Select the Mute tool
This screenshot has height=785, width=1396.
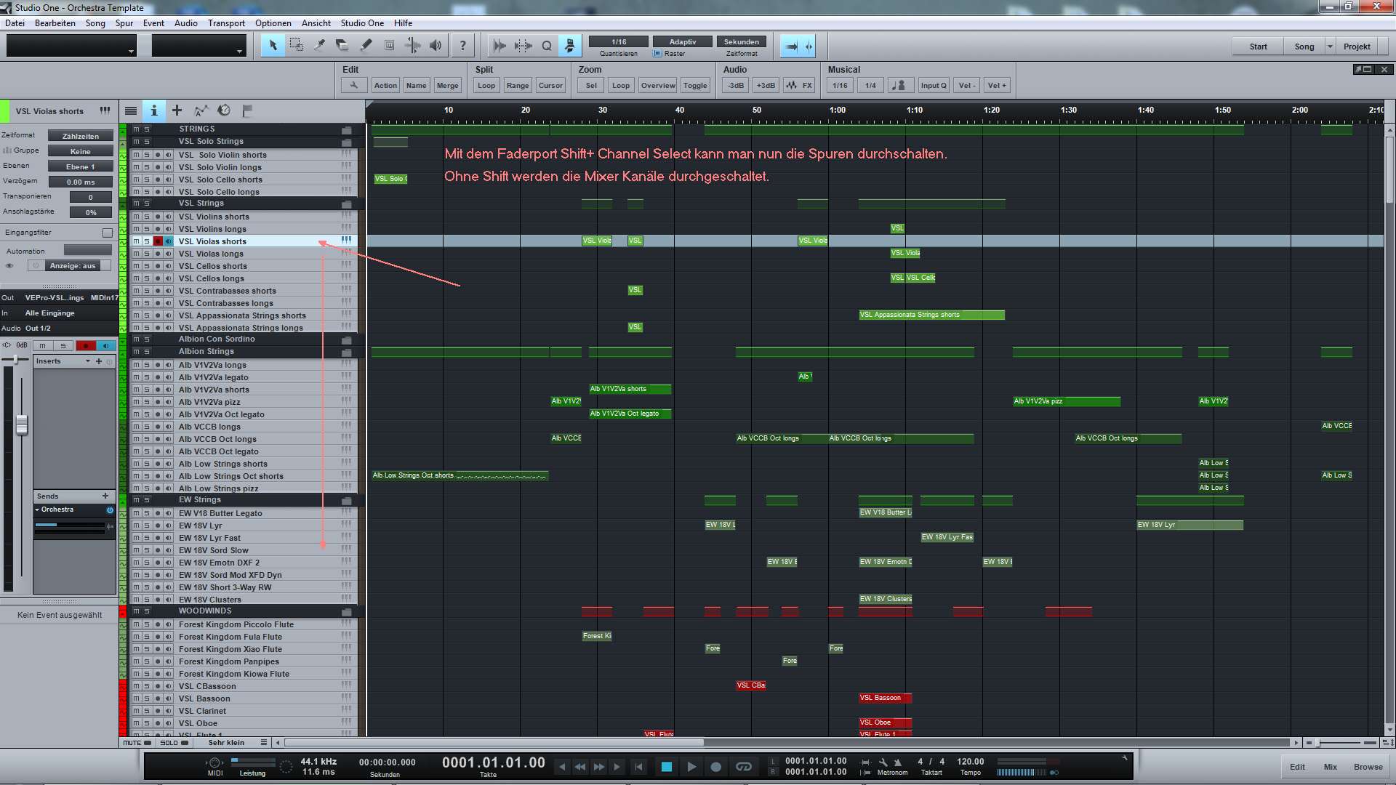[x=389, y=46]
